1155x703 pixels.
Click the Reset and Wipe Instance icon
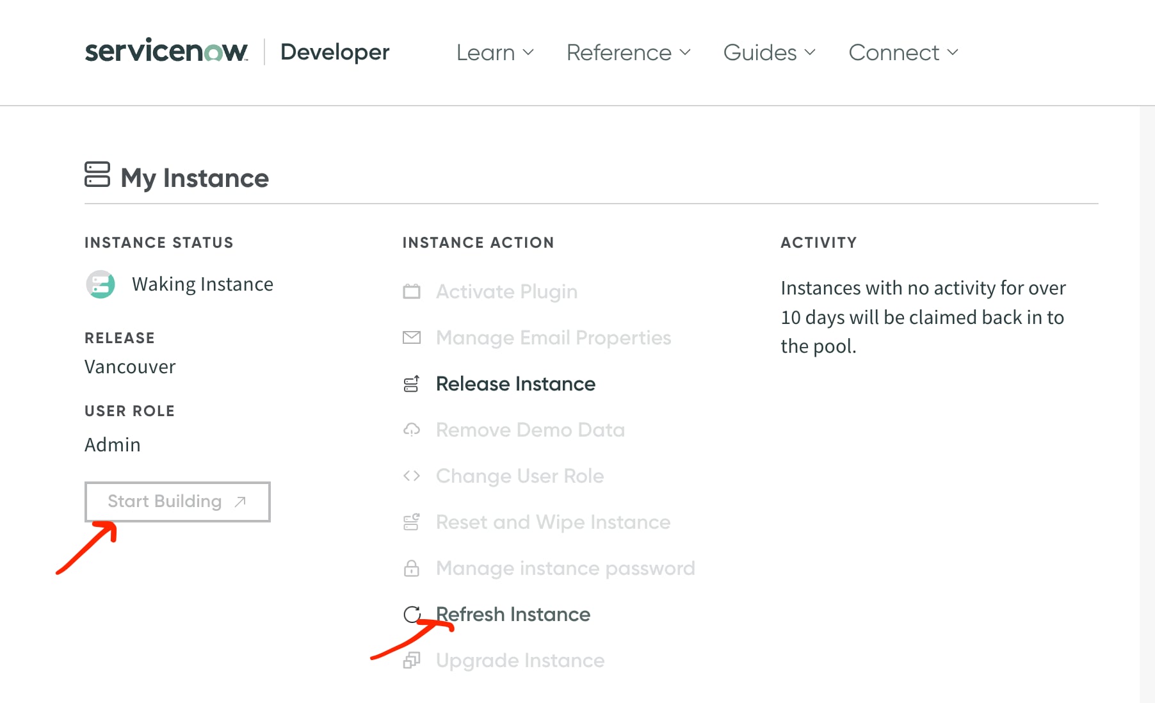pyautogui.click(x=412, y=522)
